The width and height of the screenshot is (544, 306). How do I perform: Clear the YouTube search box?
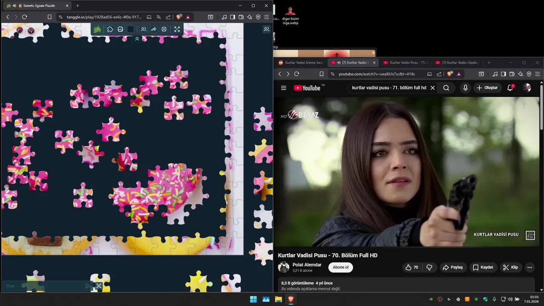pyautogui.click(x=433, y=88)
